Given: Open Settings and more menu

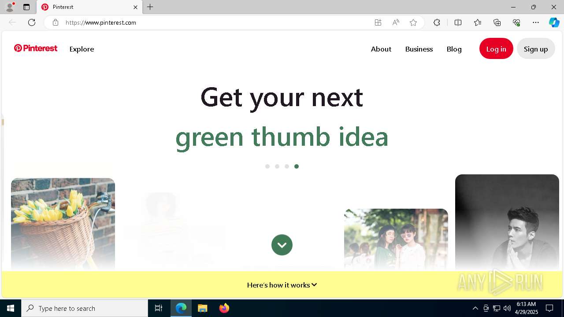Looking at the screenshot, I should coord(536,22).
